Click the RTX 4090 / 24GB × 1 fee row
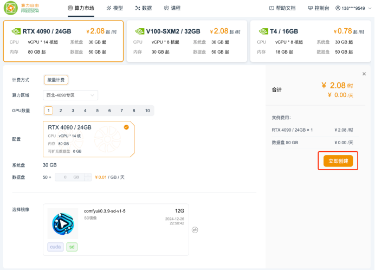This screenshot has width=375, height=270. click(x=312, y=130)
